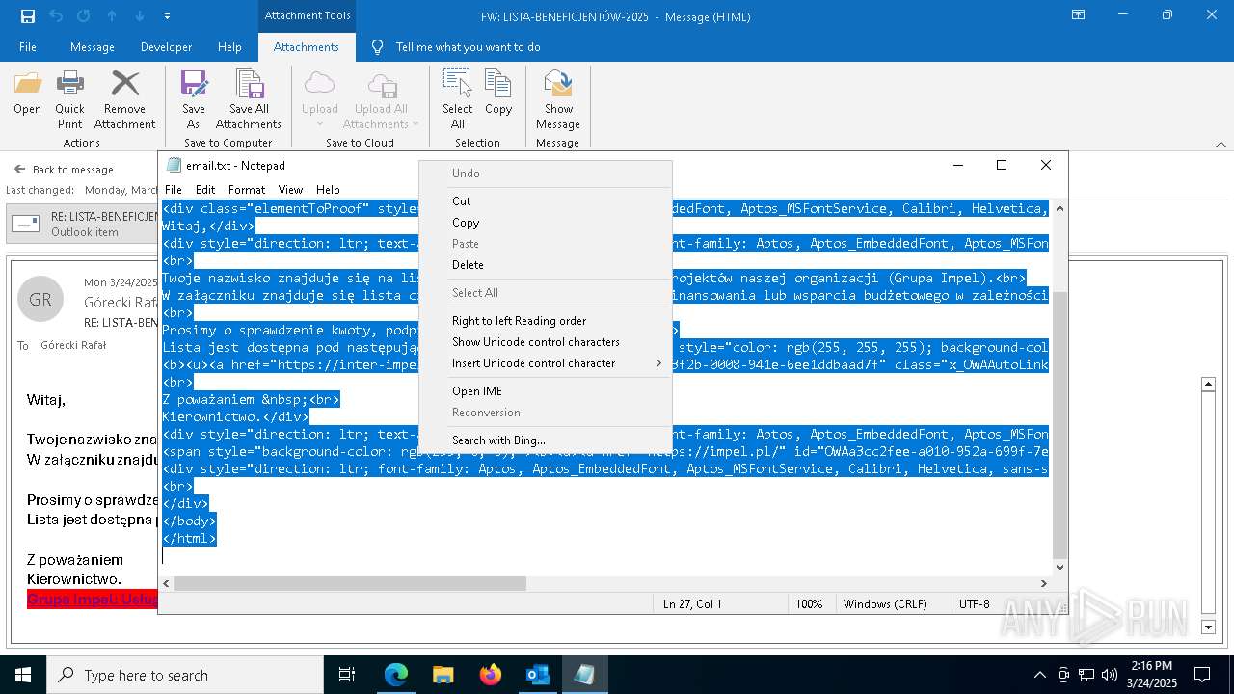Open the Developer ribbon tab
The image size is (1234, 694).
tap(166, 47)
